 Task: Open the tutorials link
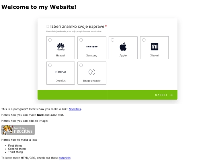pos(65,158)
